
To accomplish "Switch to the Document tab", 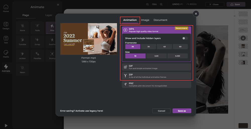I will (x=160, y=20).
